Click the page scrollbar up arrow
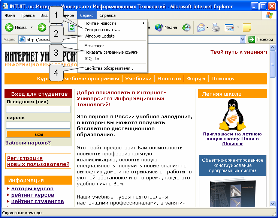Image resolution: width=278 pixels, height=218 pixels. coord(272,47)
